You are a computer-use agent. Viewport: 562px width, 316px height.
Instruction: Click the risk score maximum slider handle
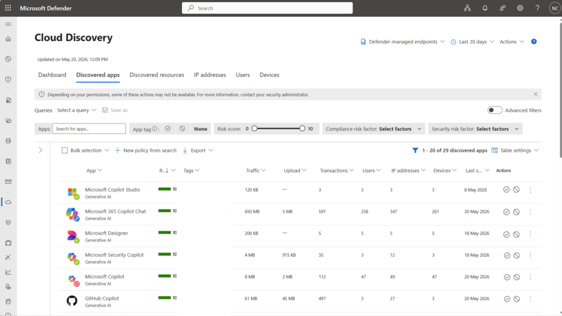pyautogui.click(x=302, y=128)
